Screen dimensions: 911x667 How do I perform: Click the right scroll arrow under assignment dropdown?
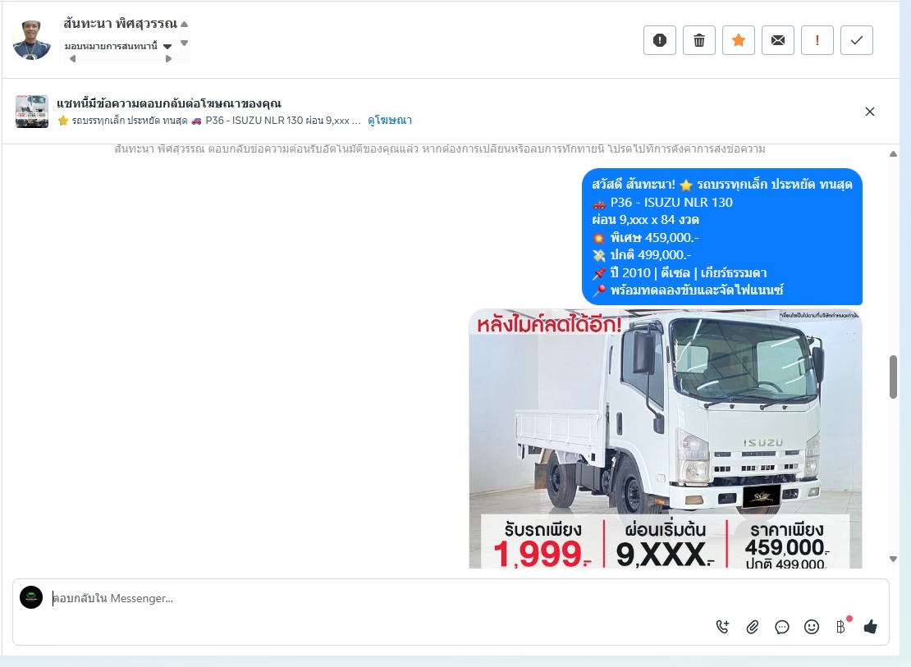tap(168, 59)
